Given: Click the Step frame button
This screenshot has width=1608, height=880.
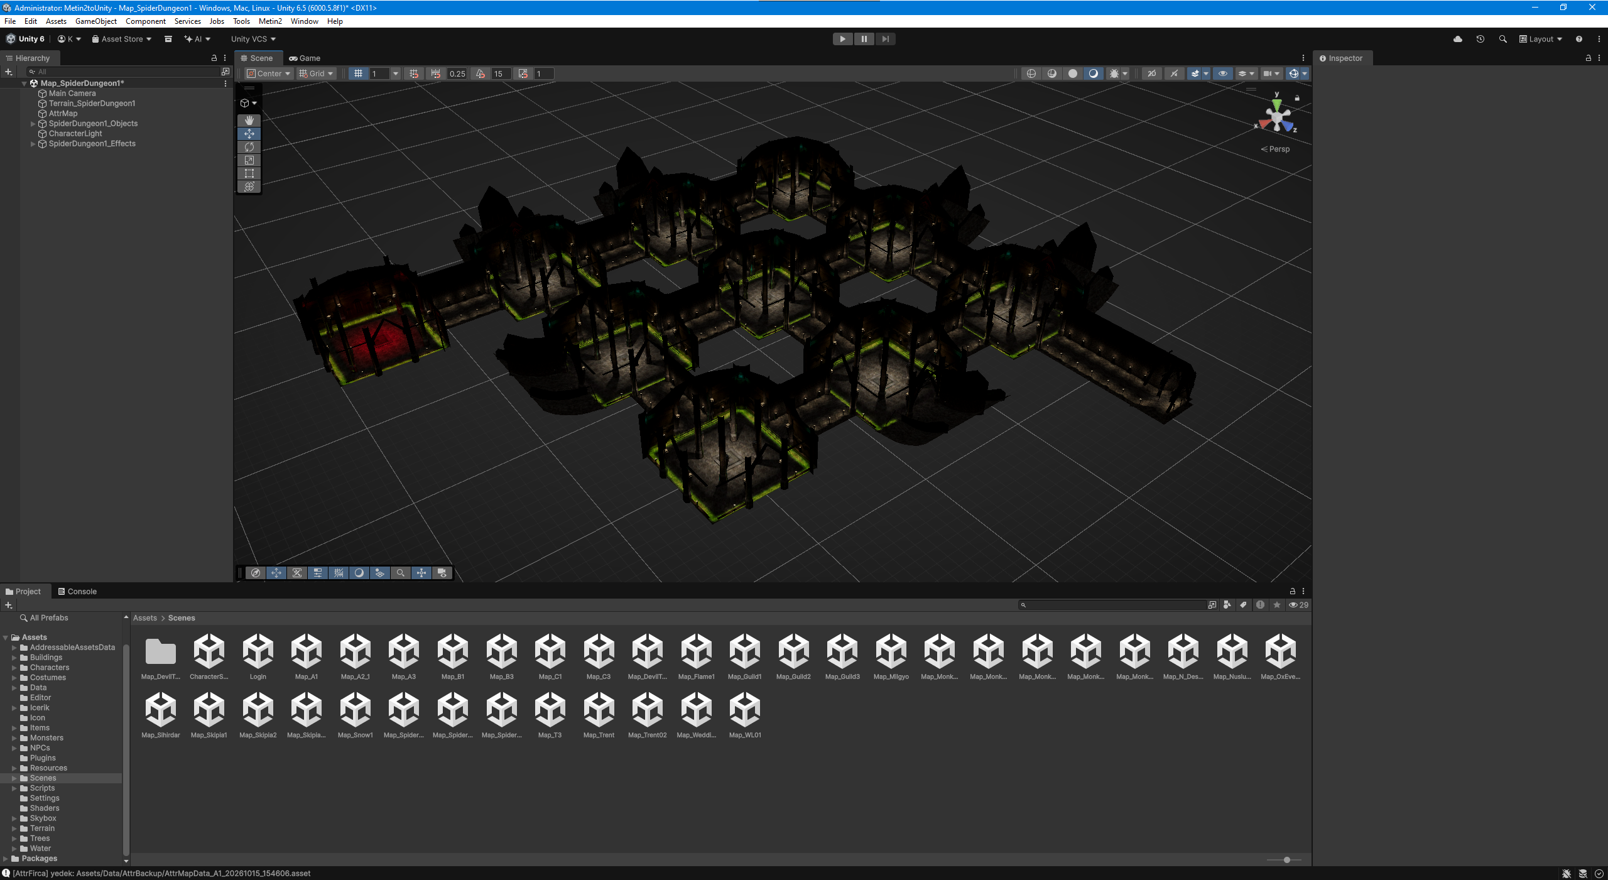Looking at the screenshot, I should [885, 39].
